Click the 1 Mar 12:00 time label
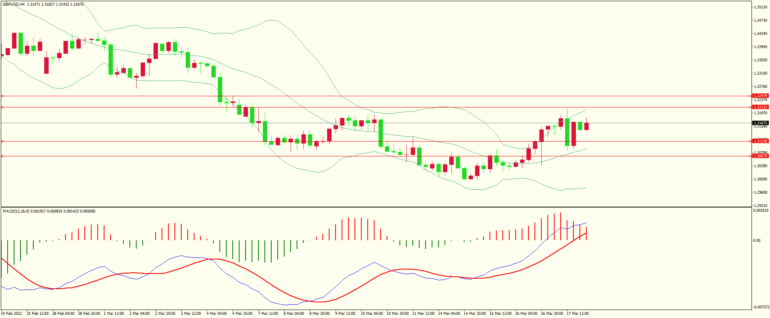The width and height of the screenshot is (770, 318). coord(114,314)
